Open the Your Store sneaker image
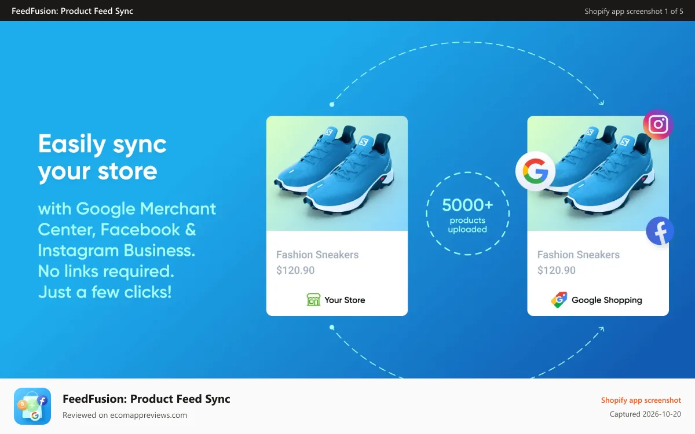 (x=337, y=174)
